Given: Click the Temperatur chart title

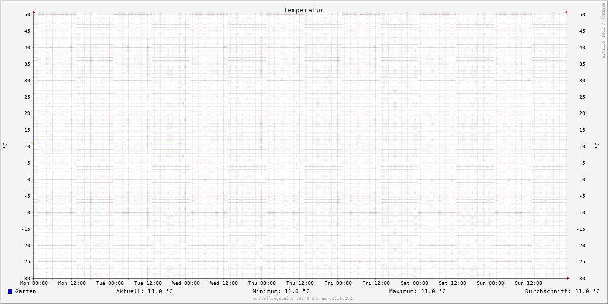Looking at the screenshot, I should (x=303, y=10).
